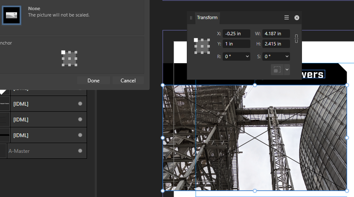Expand the transform mode options arrow
This screenshot has width=354, height=197.
click(287, 69)
